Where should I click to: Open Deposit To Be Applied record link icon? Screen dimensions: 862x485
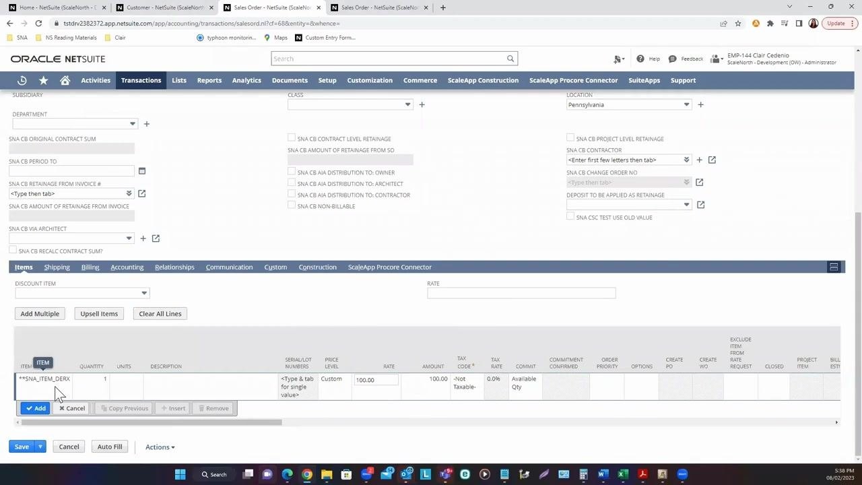(700, 205)
